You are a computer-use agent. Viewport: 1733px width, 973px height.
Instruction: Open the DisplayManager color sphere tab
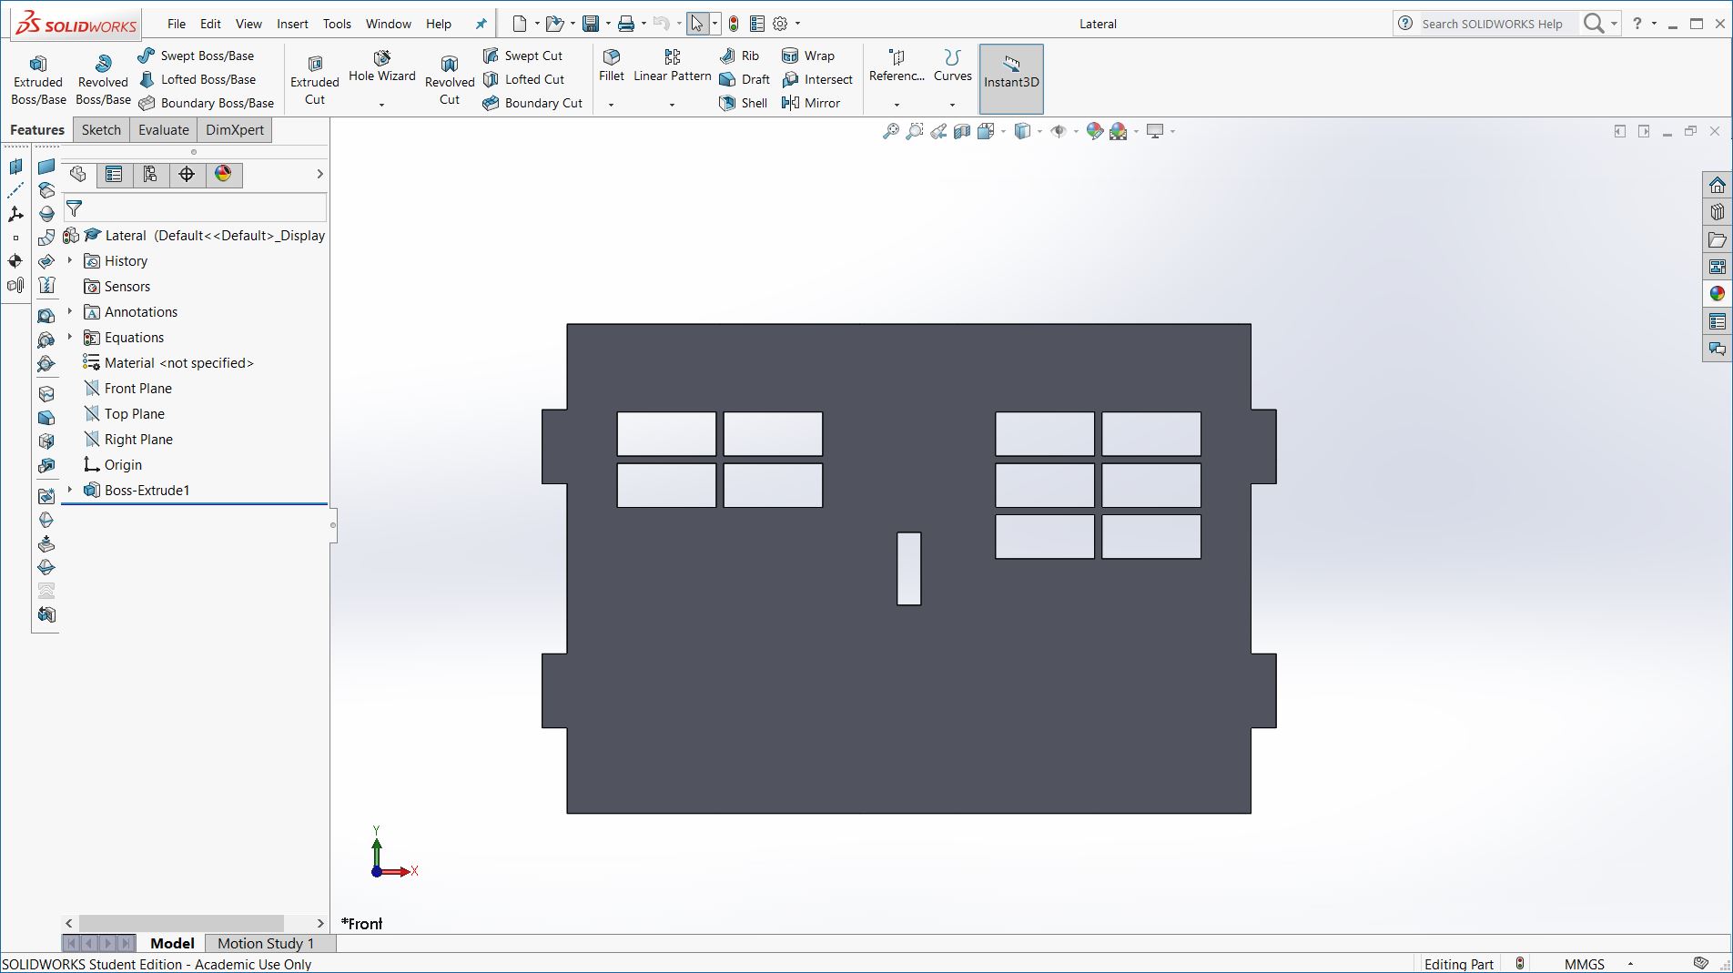tap(223, 174)
